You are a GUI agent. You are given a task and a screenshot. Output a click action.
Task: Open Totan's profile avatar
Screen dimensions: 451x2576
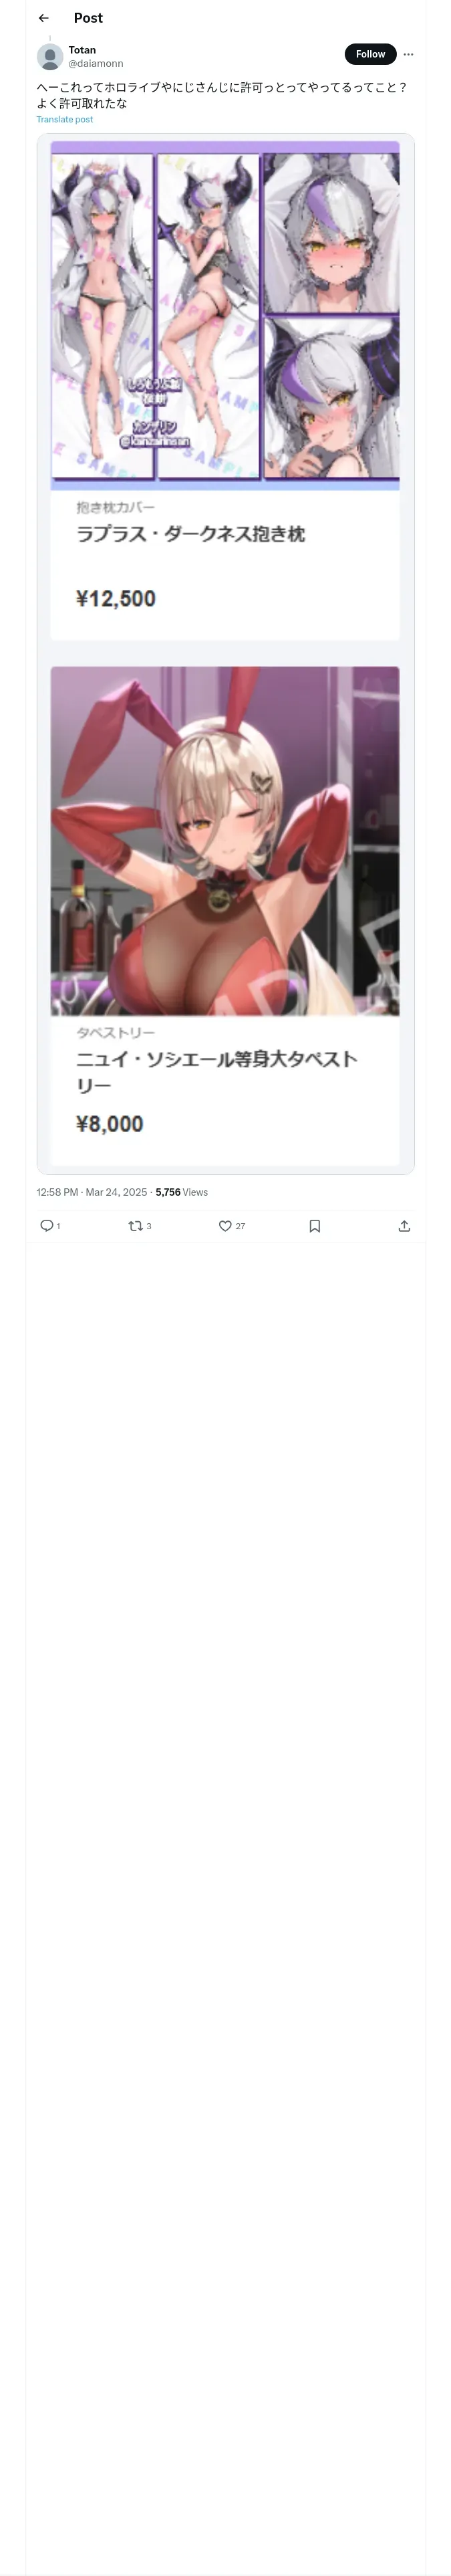(50, 57)
